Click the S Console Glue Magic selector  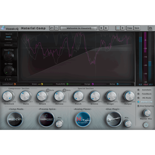(114, 119)
